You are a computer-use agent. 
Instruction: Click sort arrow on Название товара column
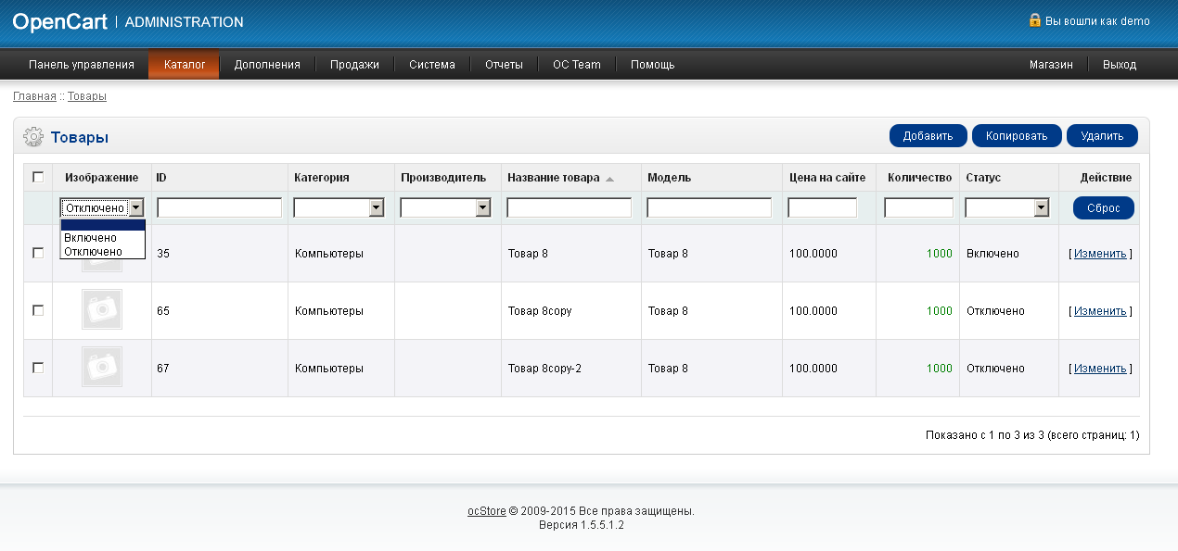pyautogui.click(x=609, y=179)
